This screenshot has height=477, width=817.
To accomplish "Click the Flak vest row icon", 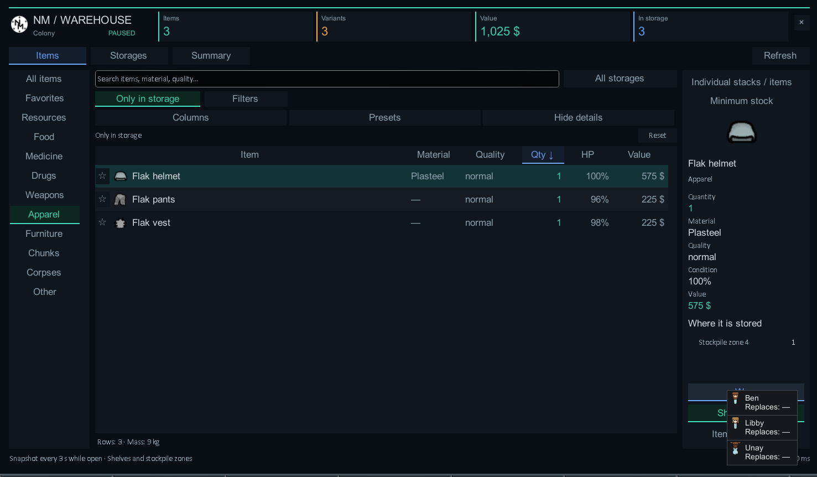I will 120,223.
